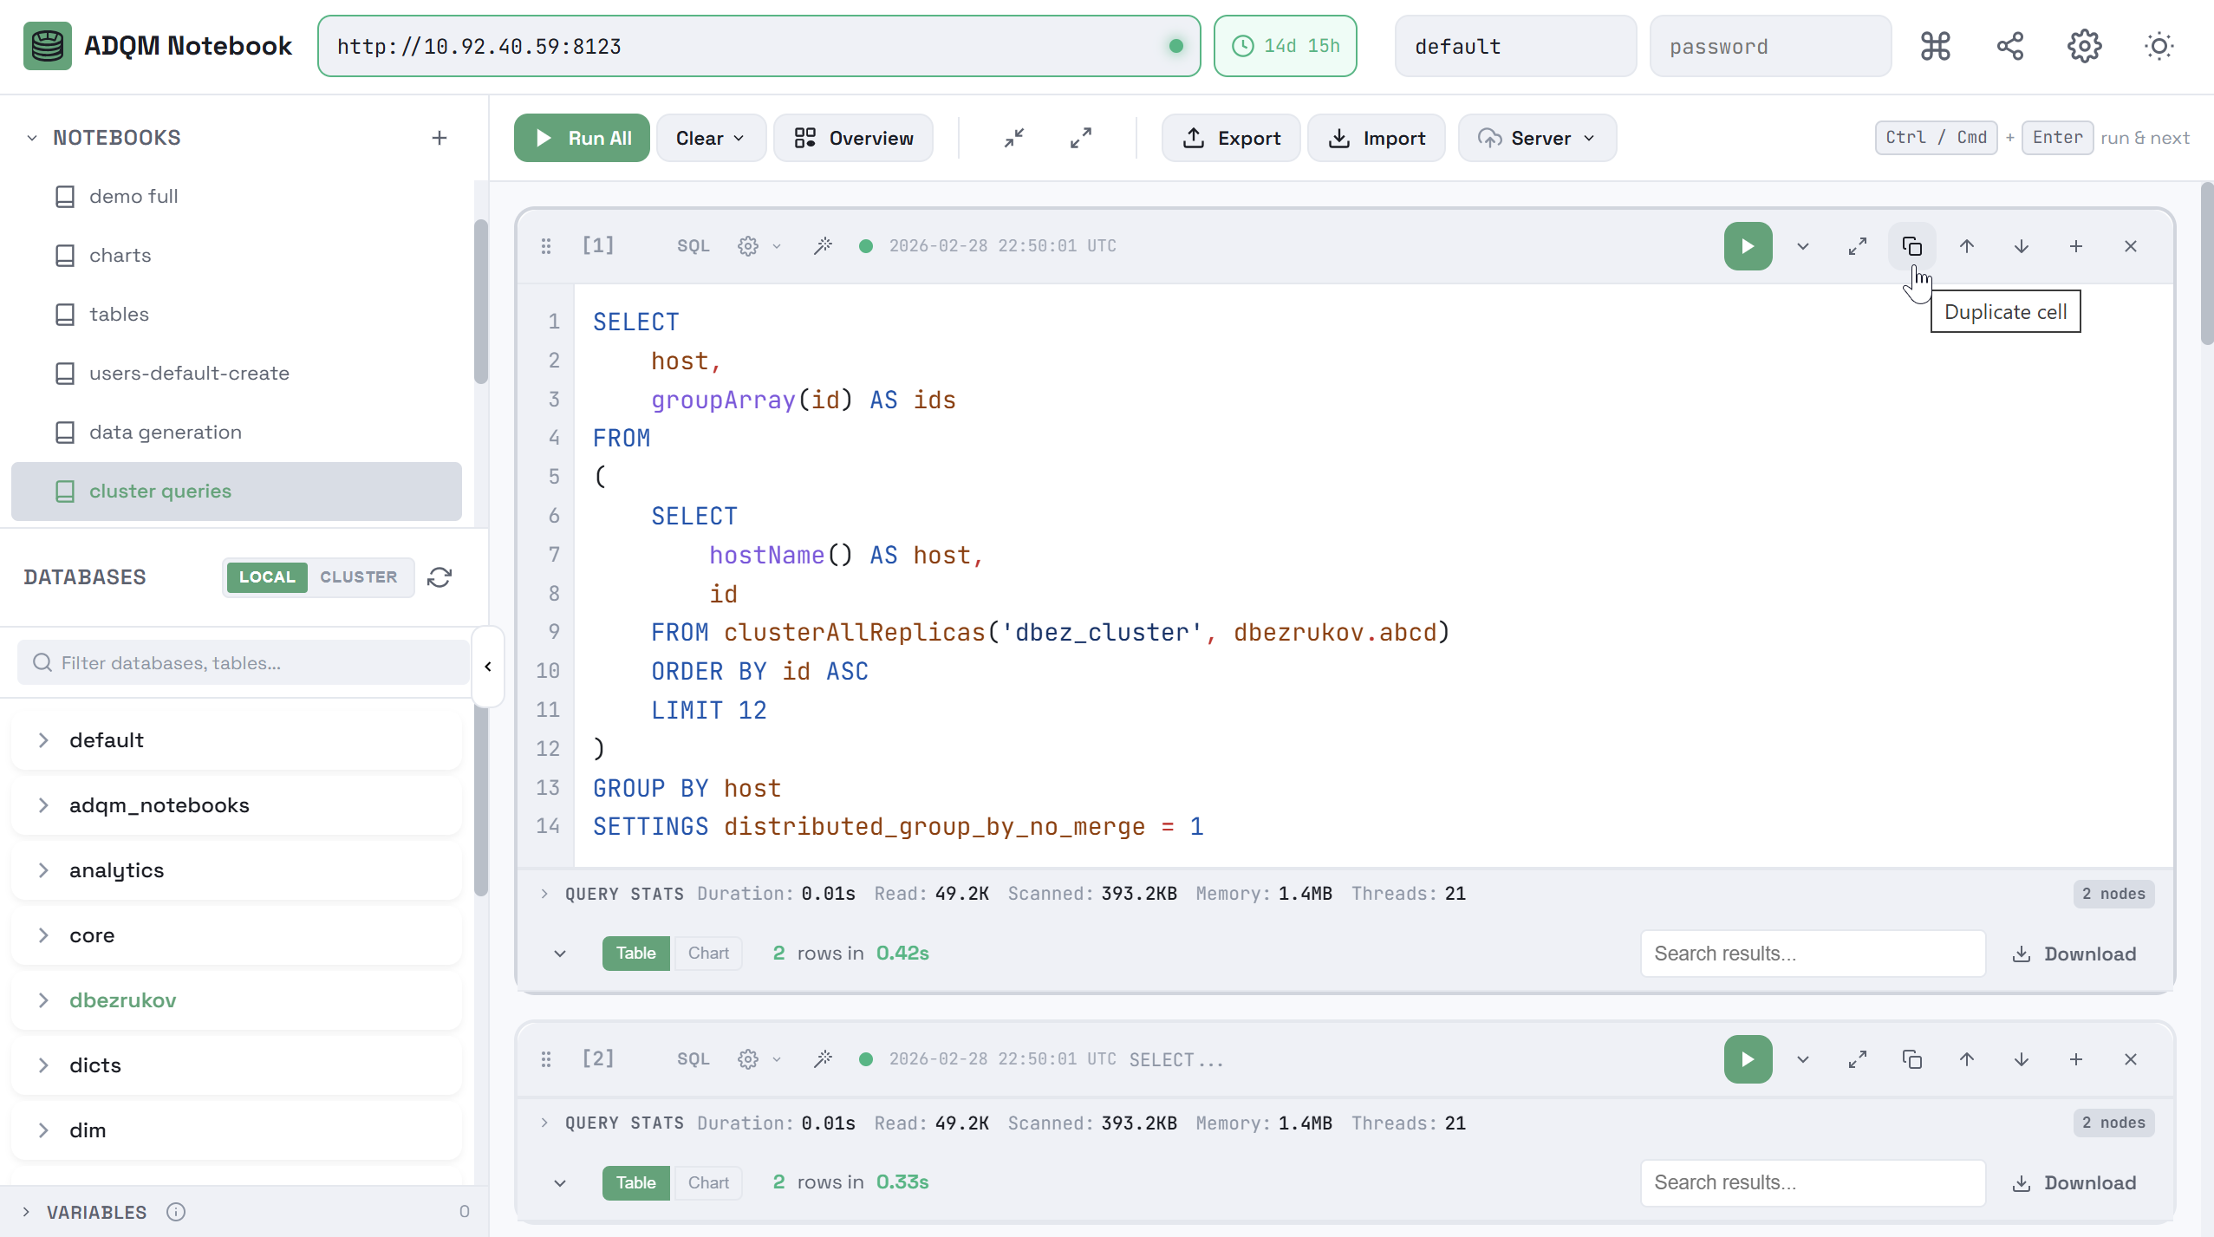Switch databases view to LOCAL

(267, 577)
